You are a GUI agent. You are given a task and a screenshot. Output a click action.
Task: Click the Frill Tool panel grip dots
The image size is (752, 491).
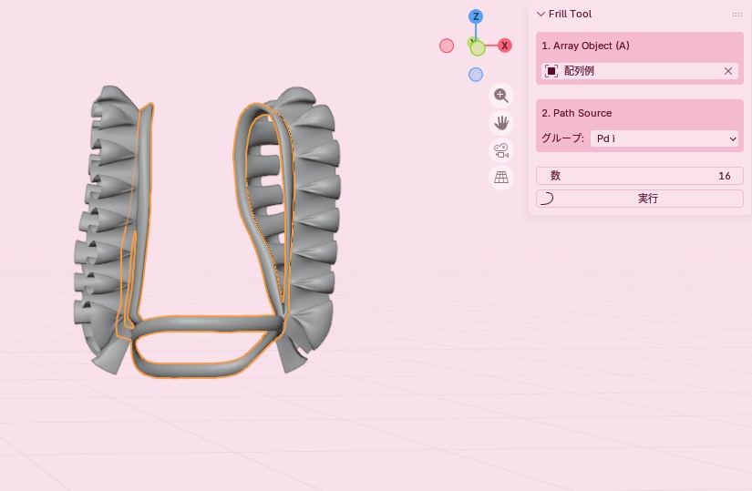point(737,15)
